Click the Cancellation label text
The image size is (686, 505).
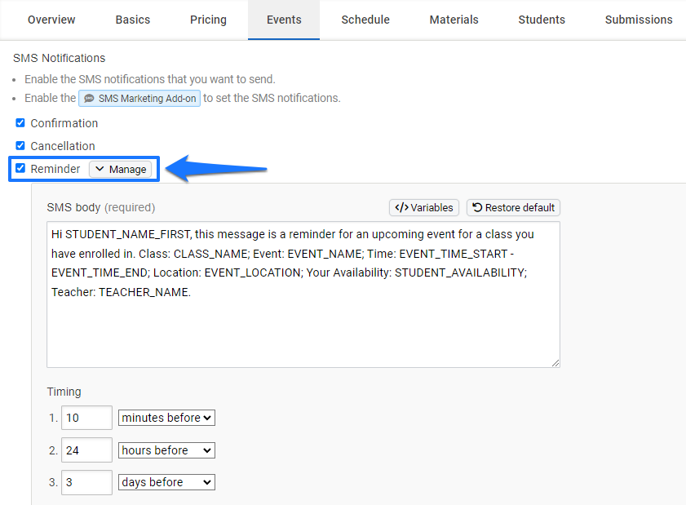[x=63, y=146]
